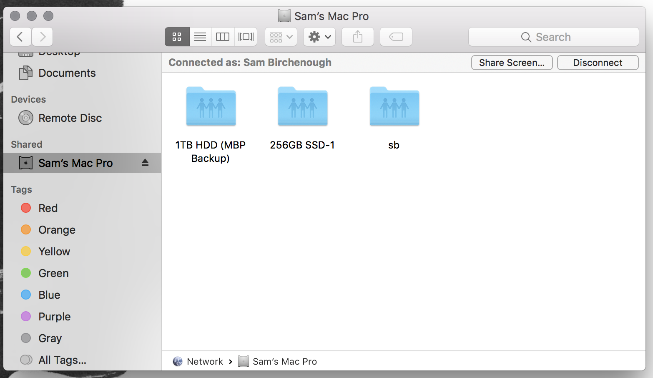Image resolution: width=653 pixels, height=378 pixels.
Task: Select the sb folder name label
Action: [394, 145]
